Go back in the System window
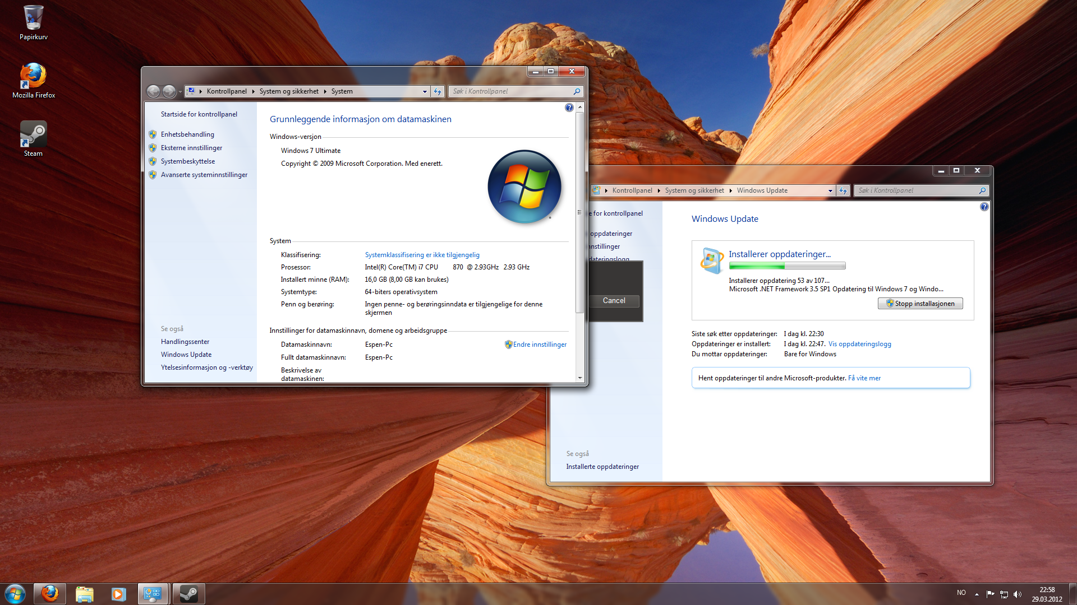Image resolution: width=1077 pixels, height=605 pixels. pos(153,91)
